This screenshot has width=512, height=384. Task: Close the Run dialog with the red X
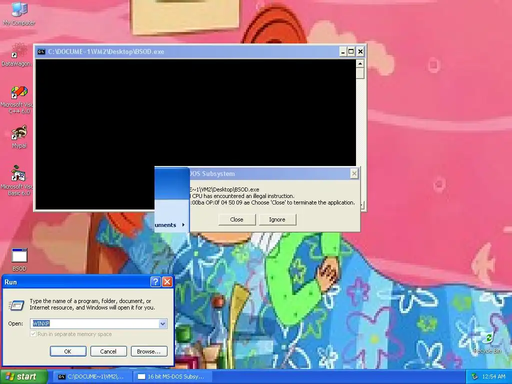pos(167,282)
